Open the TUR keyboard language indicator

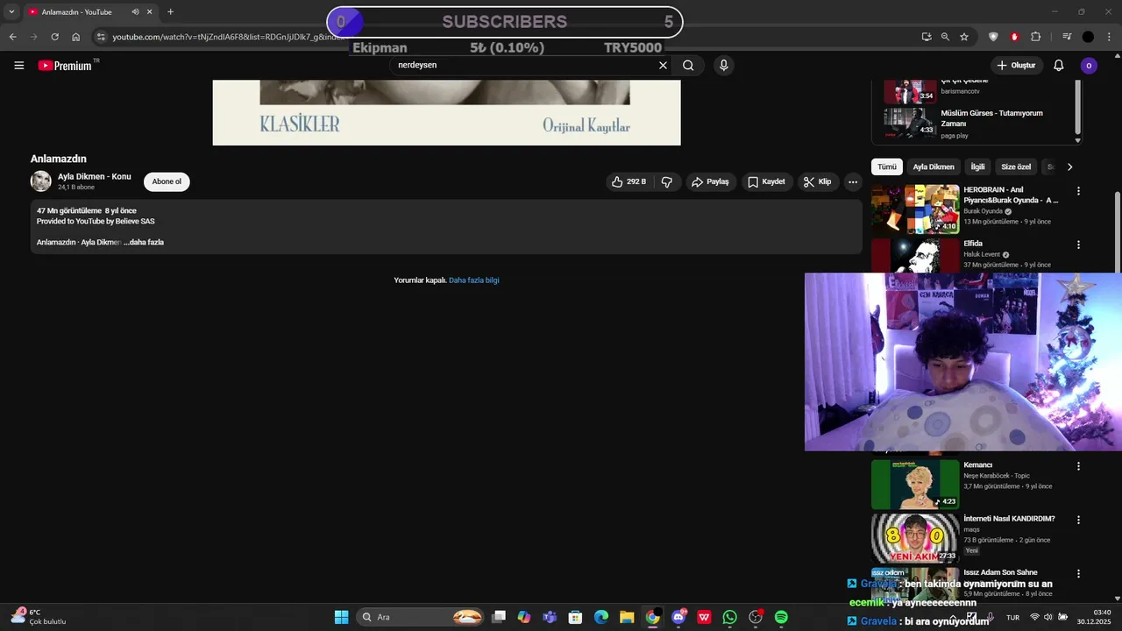click(x=1012, y=617)
